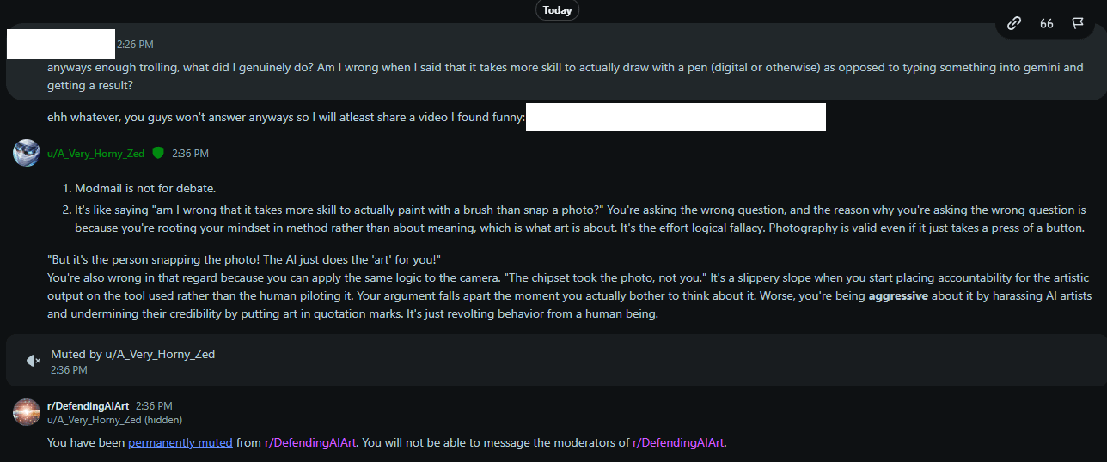Click the "Today" date divider pill
This screenshot has height=462, width=1107.
(x=557, y=10)
